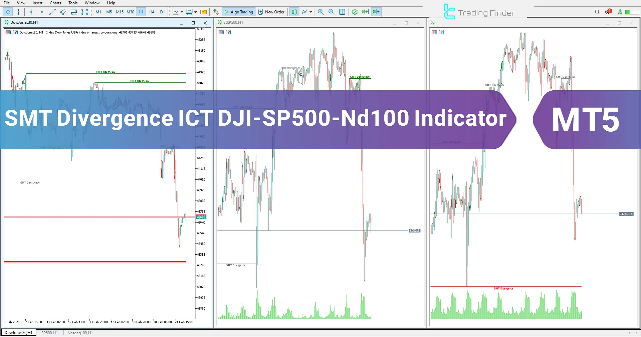
Task: Open chart type line icon
Action: pyautogui.click(x=176, y=12)
